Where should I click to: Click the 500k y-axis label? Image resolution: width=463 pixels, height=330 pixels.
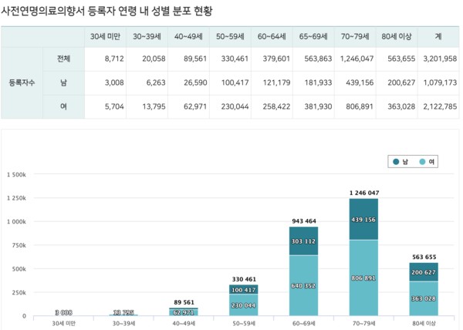19,268
